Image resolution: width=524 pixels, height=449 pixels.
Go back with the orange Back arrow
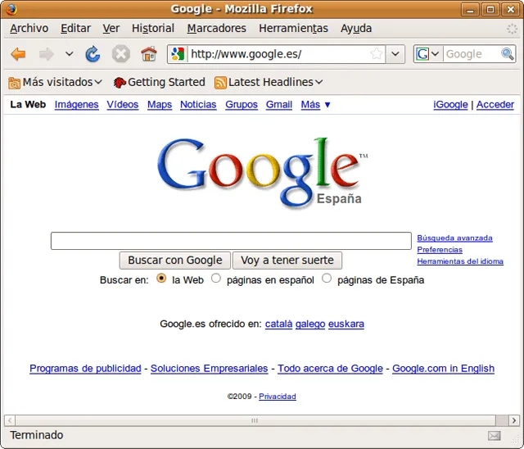pos(18,54)
